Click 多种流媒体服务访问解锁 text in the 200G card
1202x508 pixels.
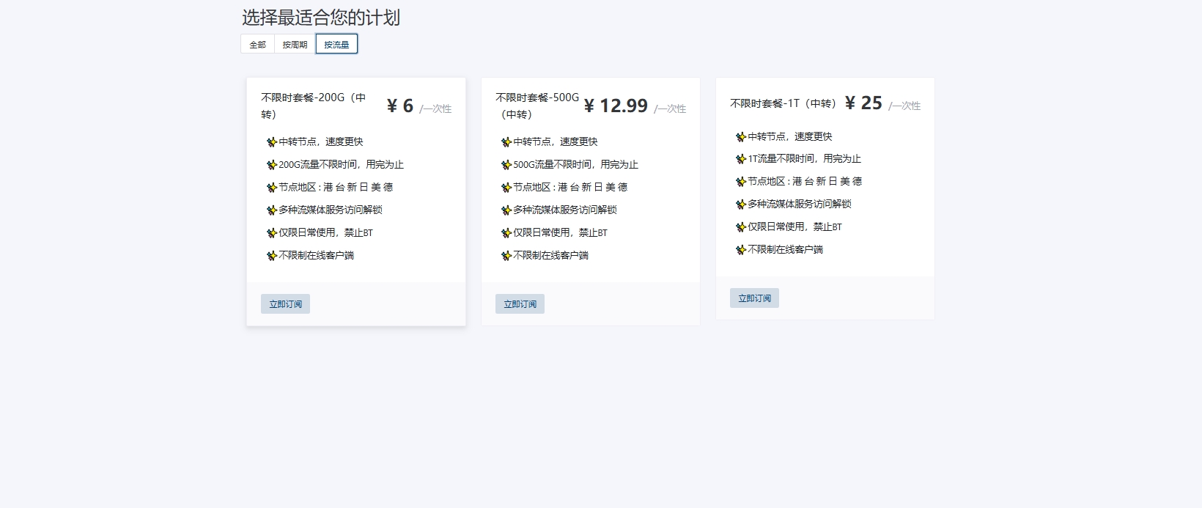[331, 210]
